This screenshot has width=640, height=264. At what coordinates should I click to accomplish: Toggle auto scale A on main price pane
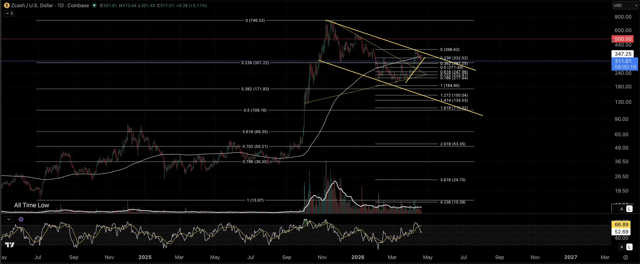tap(622, 209)
